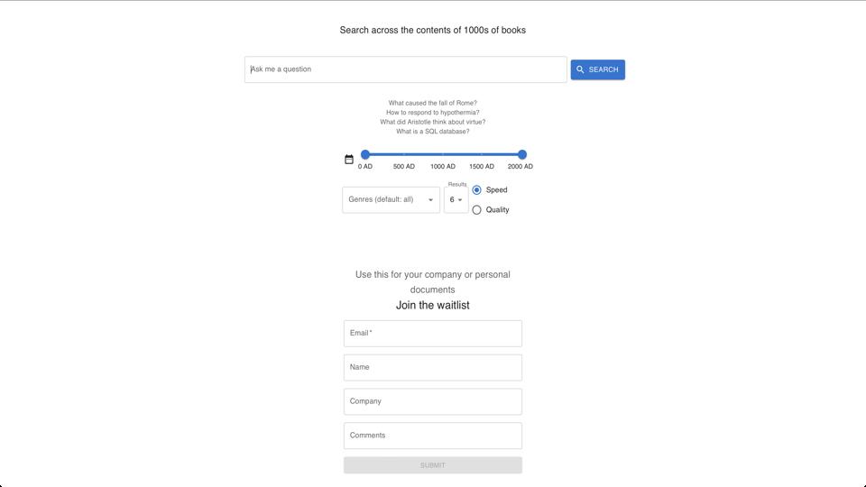Select the Quality radio option
This screenshot has width=866, height=487.
point(477,210)
